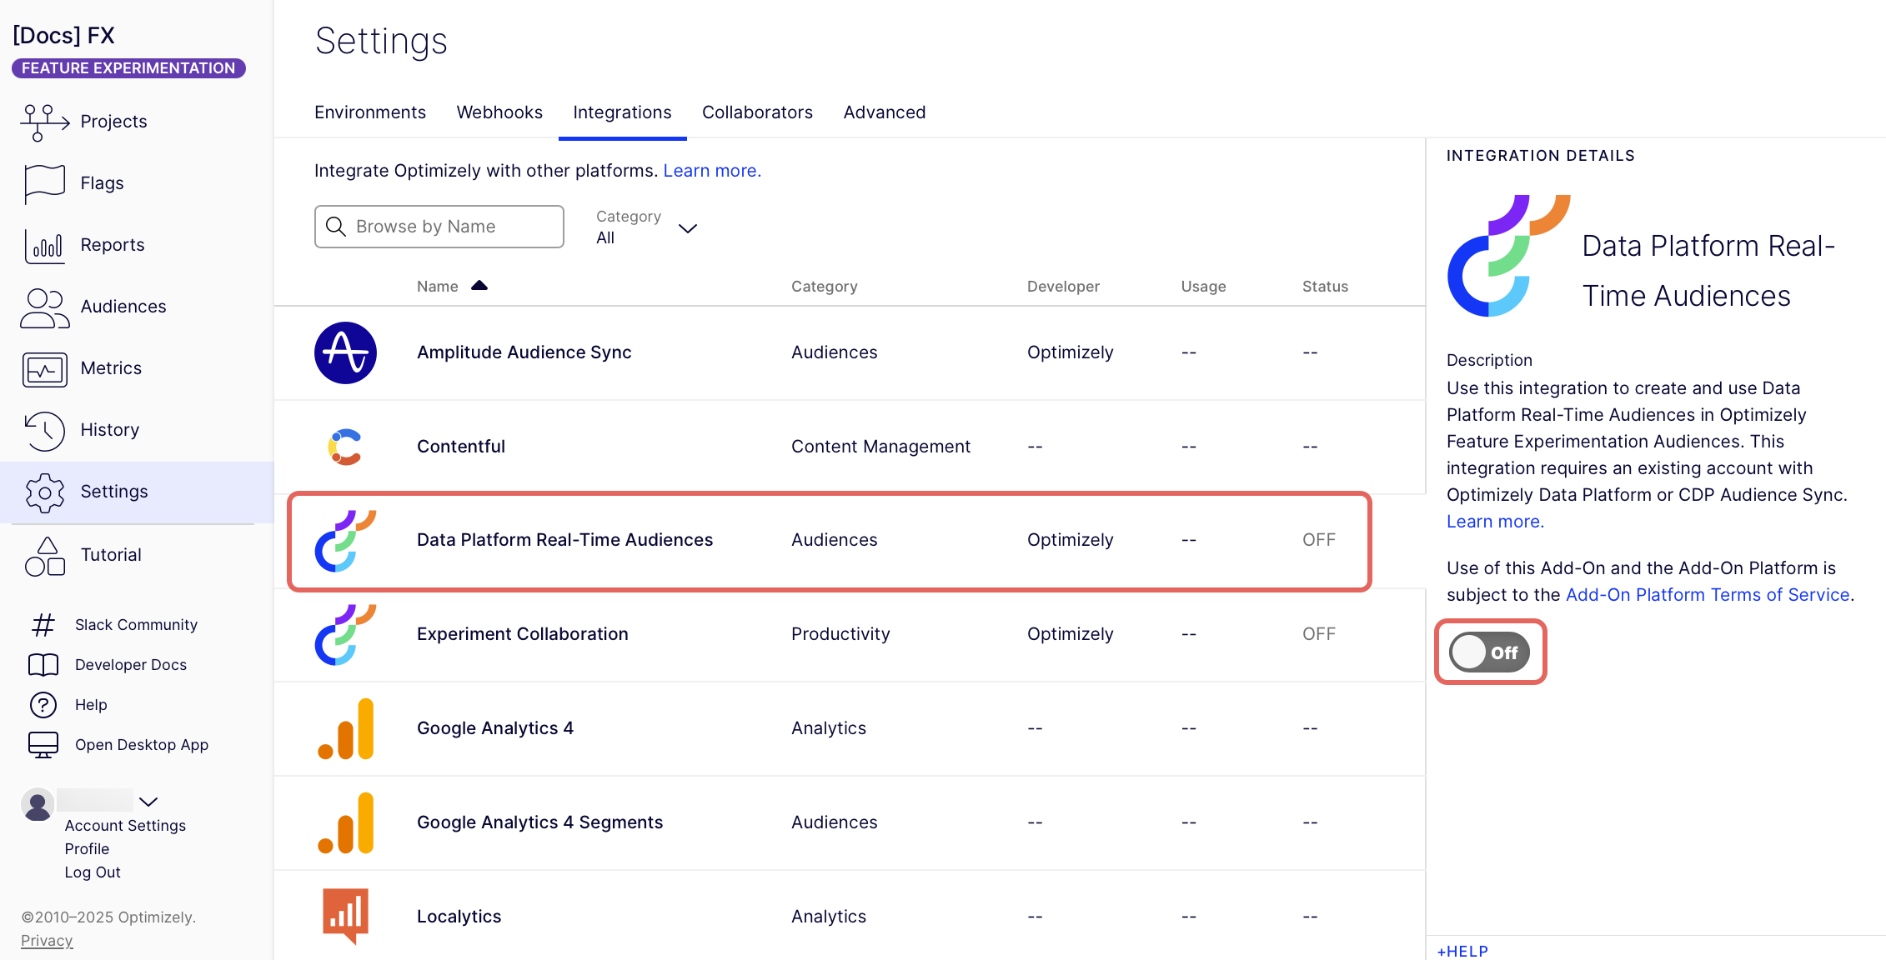
Task: Switch to the Collaborators tab
Action: pyautogui.click(x=757, y=112)
